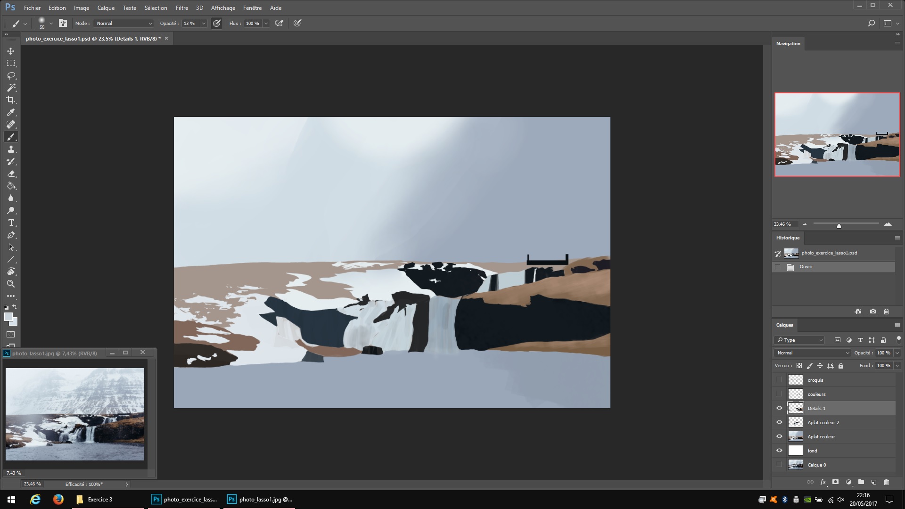This screenshot has width=905, height=509.
Task: Select the Horizontal Type tool
Action: point(11,222)
